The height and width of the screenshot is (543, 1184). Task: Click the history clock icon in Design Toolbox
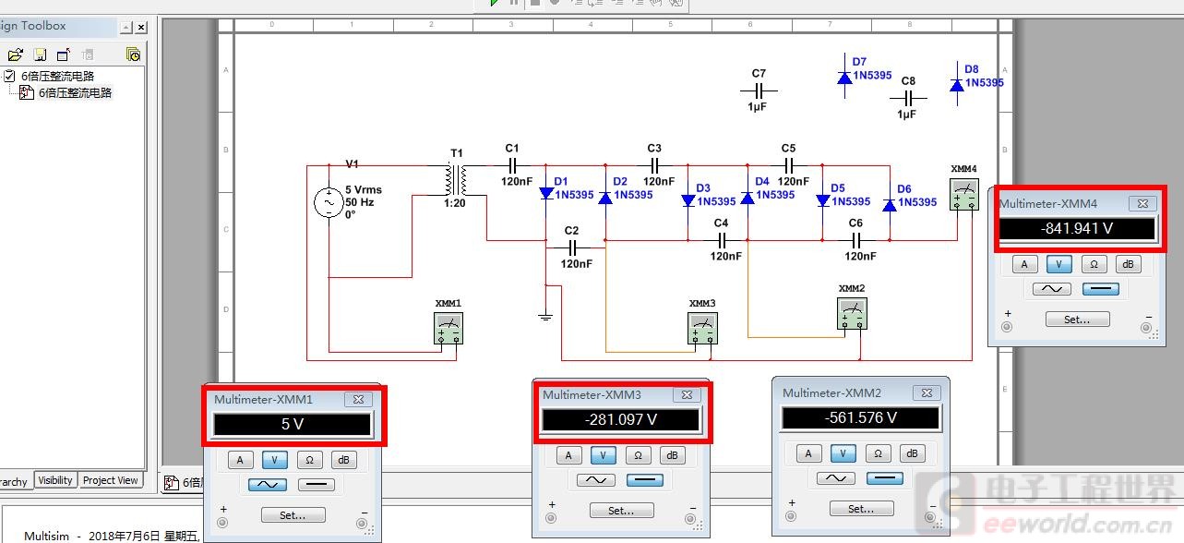133,55
